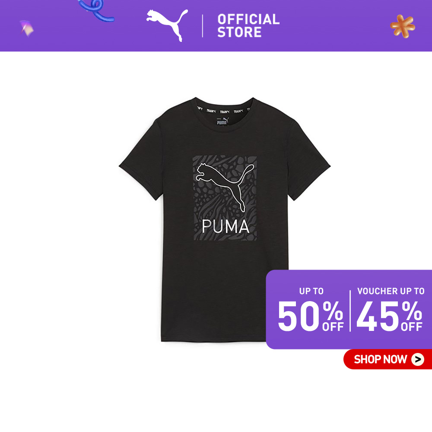Click the Puma leaping cat logo in header
This screenshot has height=432, width=432.
coord(167,25)
